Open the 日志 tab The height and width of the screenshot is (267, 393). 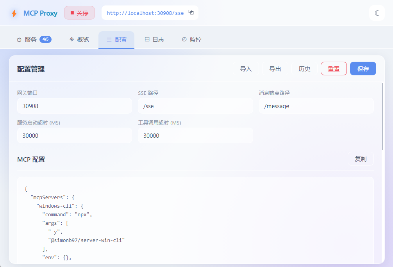[154, 39]
